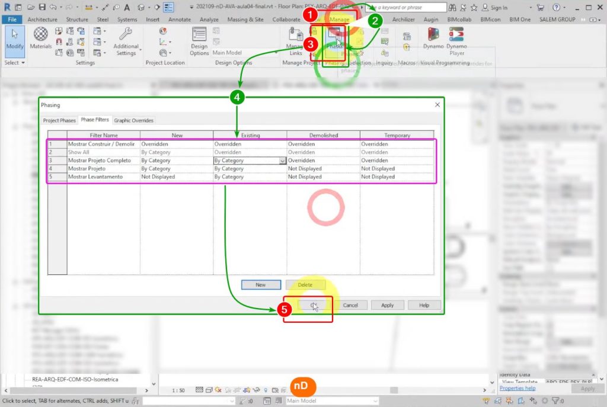
Task: Switch to the Project Phases tab
Action: (x=59, y=120)
